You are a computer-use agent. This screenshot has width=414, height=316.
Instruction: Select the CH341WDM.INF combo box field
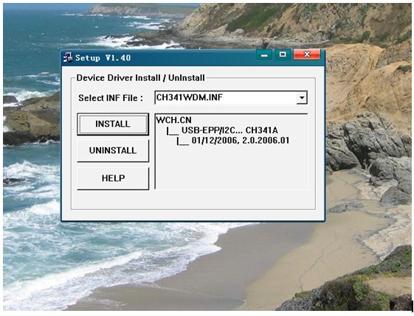pyautogui.click(x=231, y=98)
